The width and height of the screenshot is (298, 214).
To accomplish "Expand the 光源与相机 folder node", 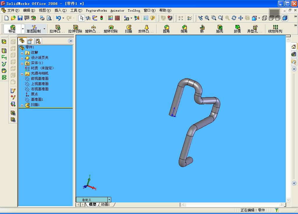I will (22, 74).
